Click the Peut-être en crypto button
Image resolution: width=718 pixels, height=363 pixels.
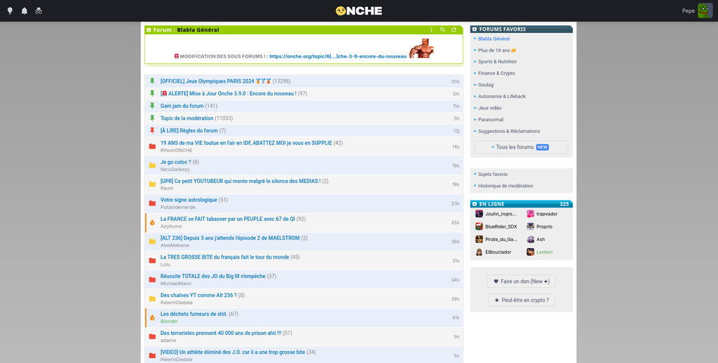click(521, 301)
